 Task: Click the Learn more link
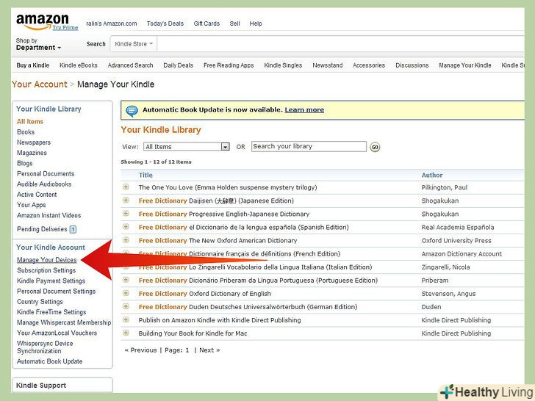(x=304, y=110)
